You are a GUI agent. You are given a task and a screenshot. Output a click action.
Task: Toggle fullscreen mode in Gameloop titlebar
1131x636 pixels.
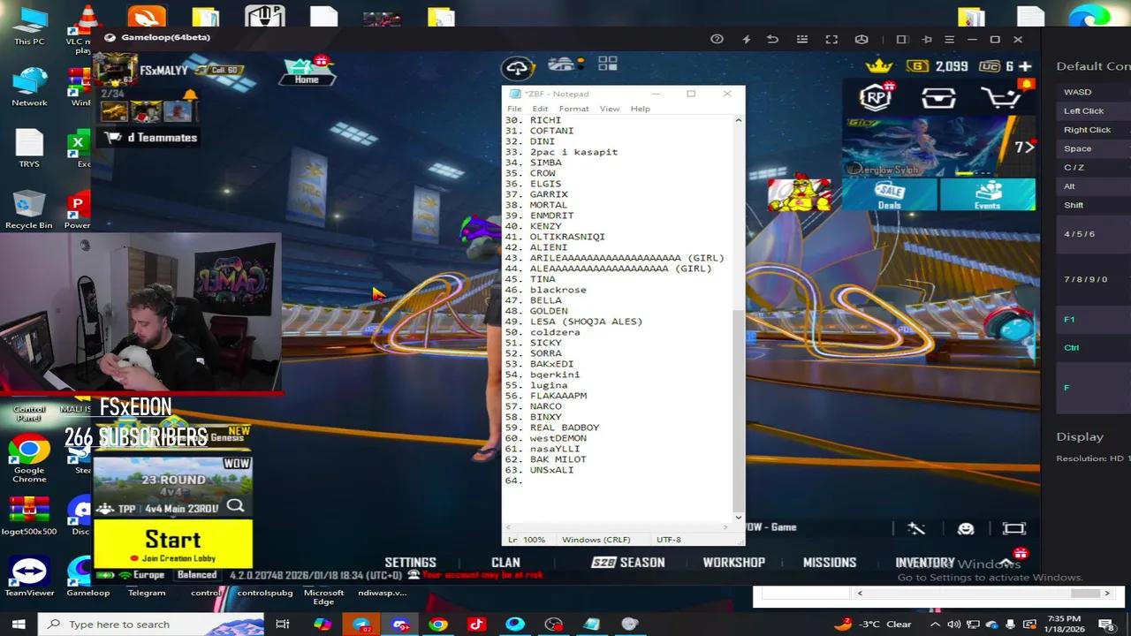click(x=831, y=39)
